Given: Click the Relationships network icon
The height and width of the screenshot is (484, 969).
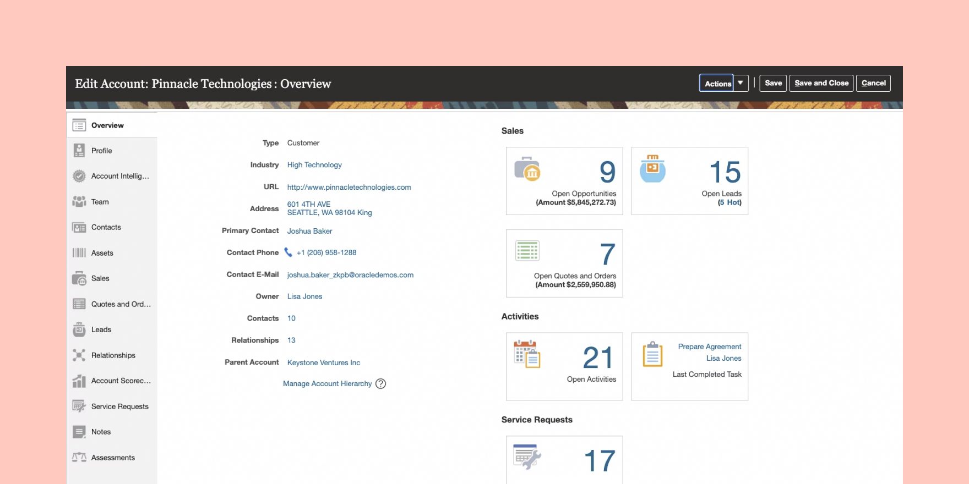Looking at the screenshot, I should [79, 355].
